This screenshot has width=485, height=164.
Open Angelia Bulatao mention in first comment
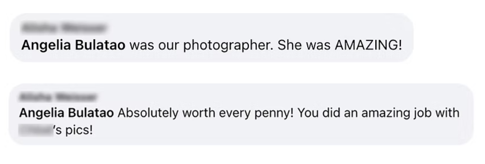[x=73, y=45]
